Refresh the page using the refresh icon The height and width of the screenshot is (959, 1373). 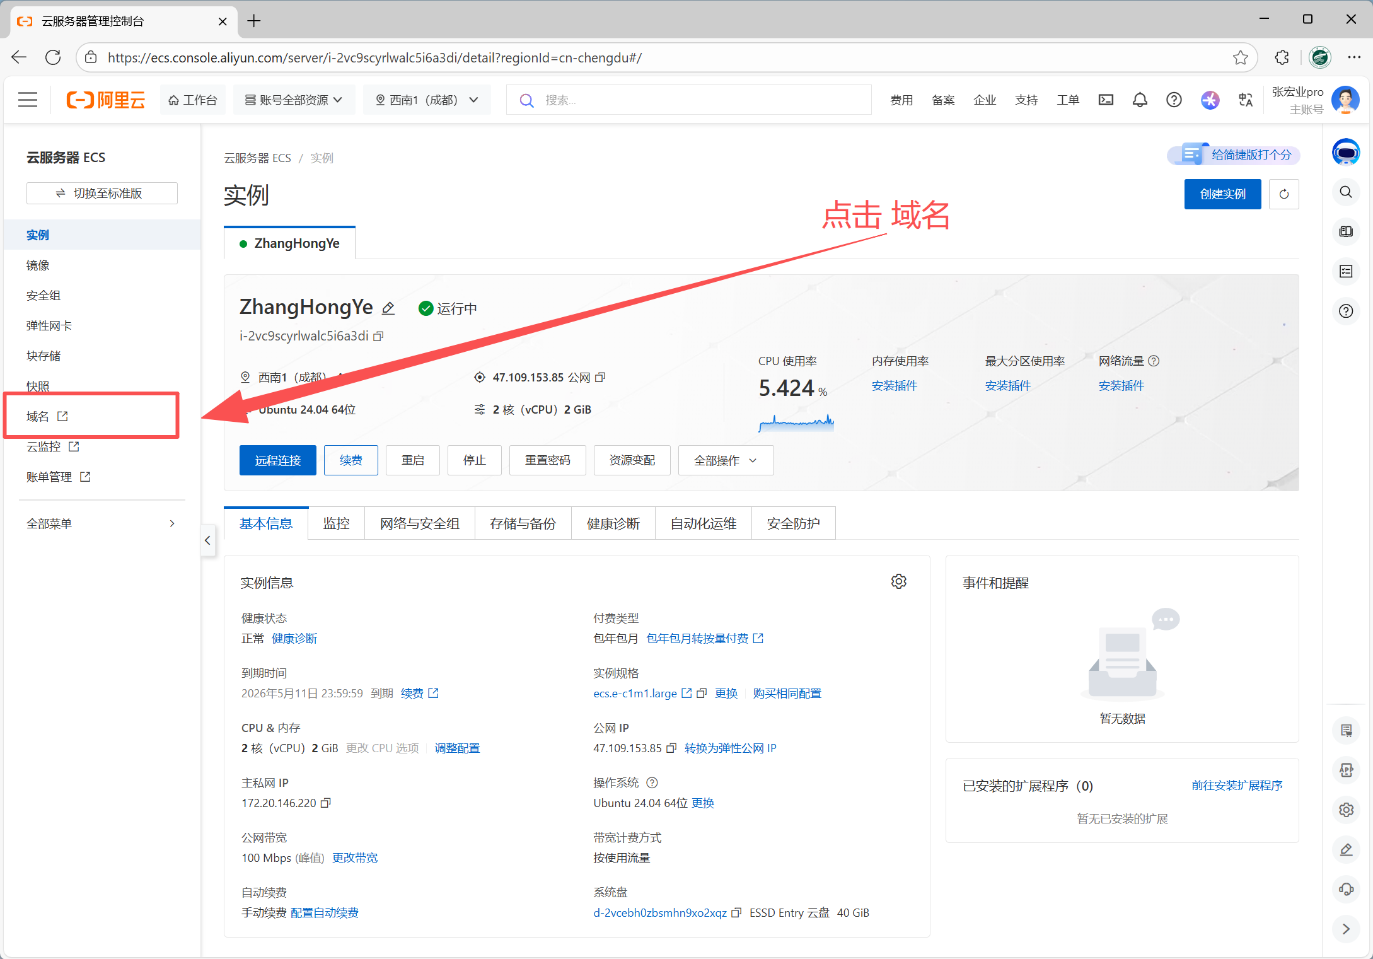[1283, 194]
